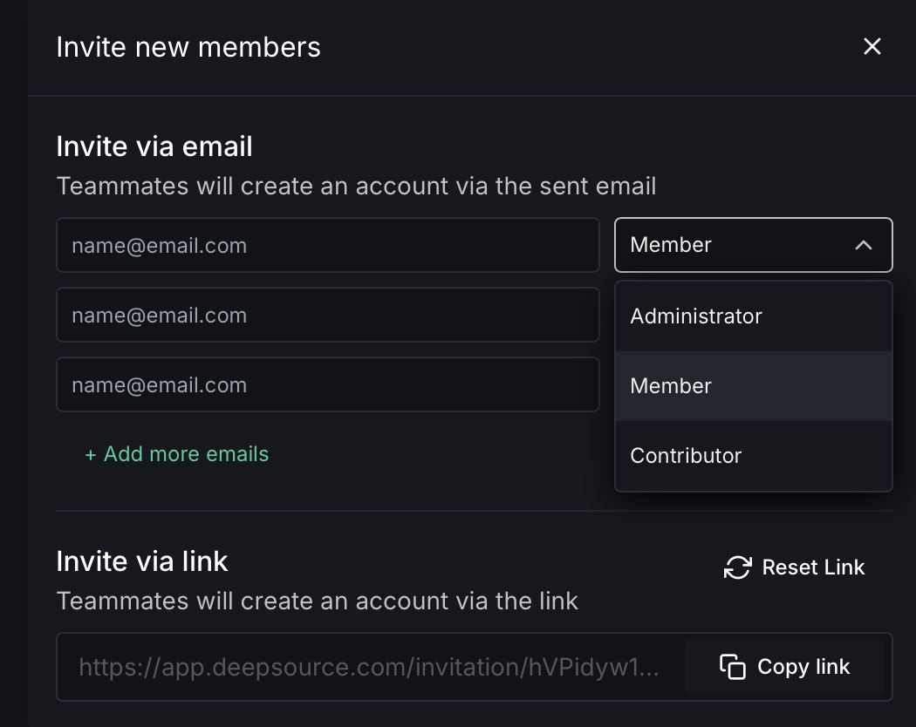Viewport: 916px width, 727px height.
Task: Click the plus icon before Add more emails
Action: pos(90,455)
